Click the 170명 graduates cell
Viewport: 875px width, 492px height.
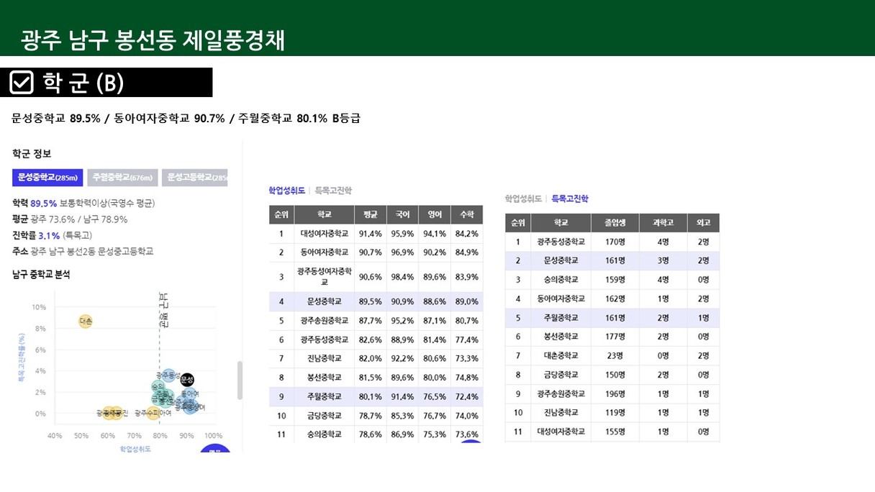point(615,242)
